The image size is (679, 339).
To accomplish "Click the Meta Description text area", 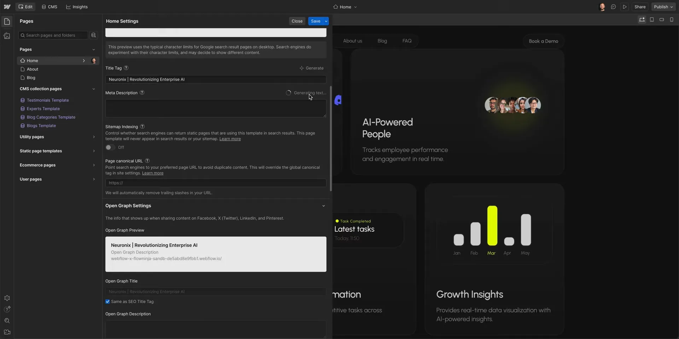I will click(x=216, y=108).
